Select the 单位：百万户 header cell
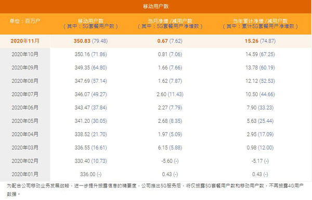This screenshot has height=200, width=312. pyautogui.click(x=25, y=21)
